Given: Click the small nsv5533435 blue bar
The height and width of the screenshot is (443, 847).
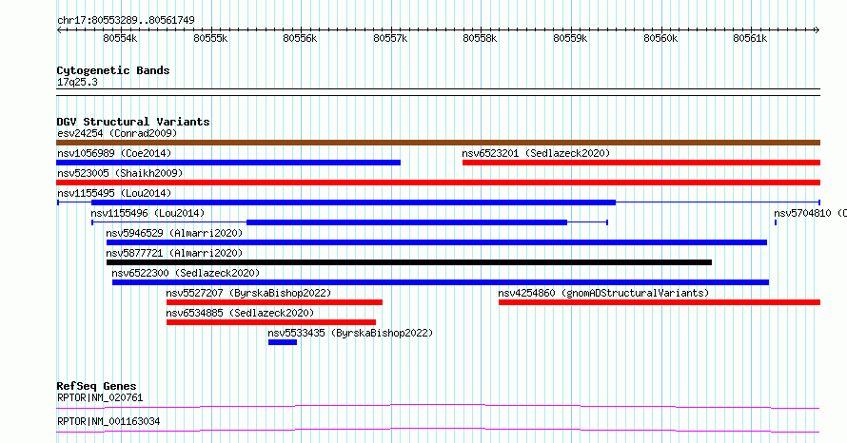Looking at the screenshot, I should coord(283,342).
